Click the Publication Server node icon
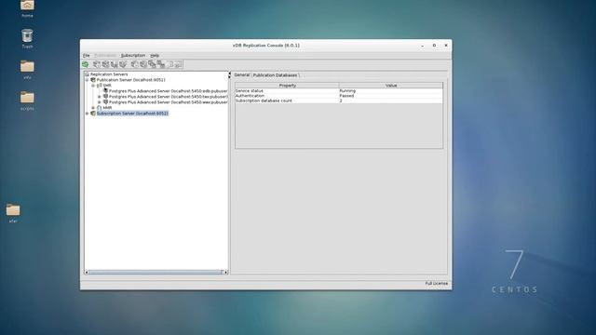The height and width of the screenshot is (335, 596). (x=93, y=80)
